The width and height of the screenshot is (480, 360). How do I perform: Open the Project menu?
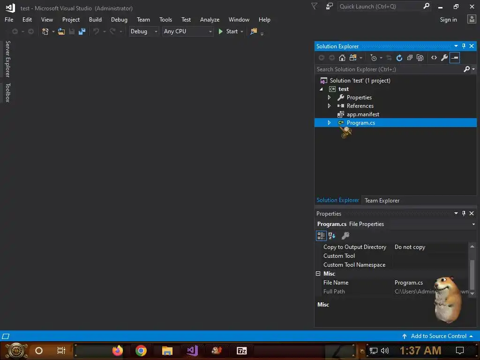[71, 20]
